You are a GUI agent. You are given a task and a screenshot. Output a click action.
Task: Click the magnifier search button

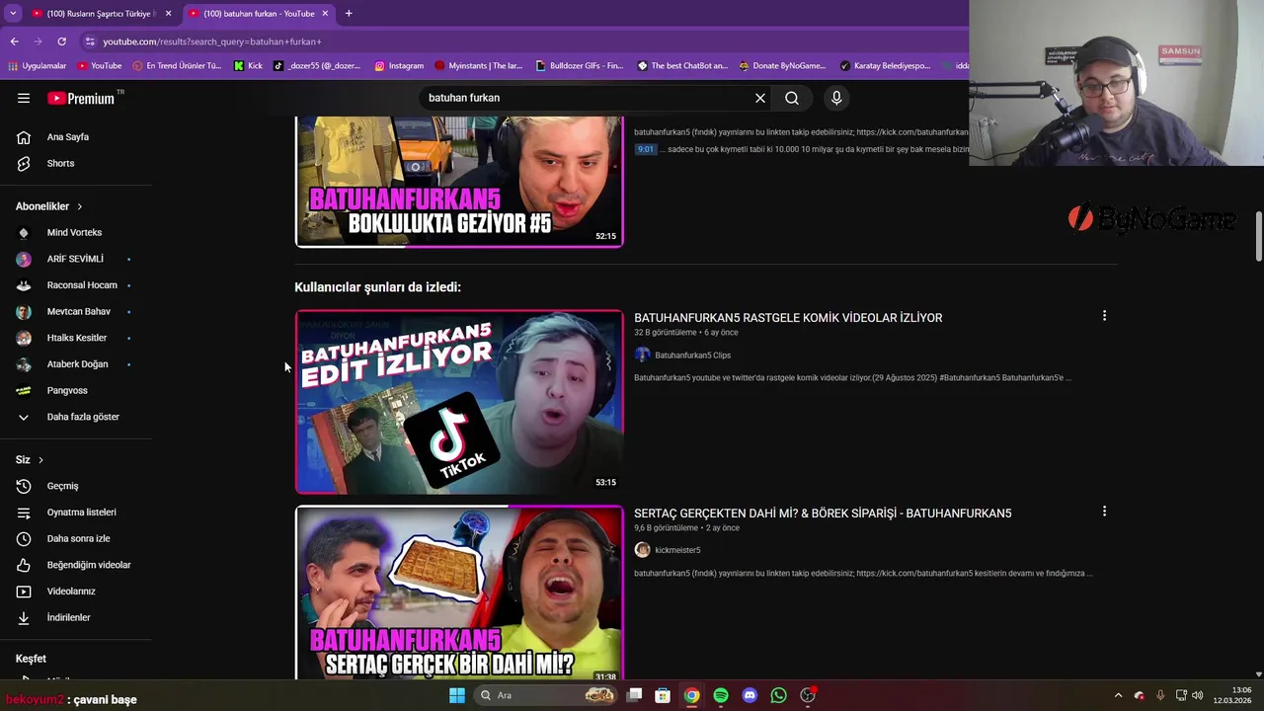click(792, 98)
